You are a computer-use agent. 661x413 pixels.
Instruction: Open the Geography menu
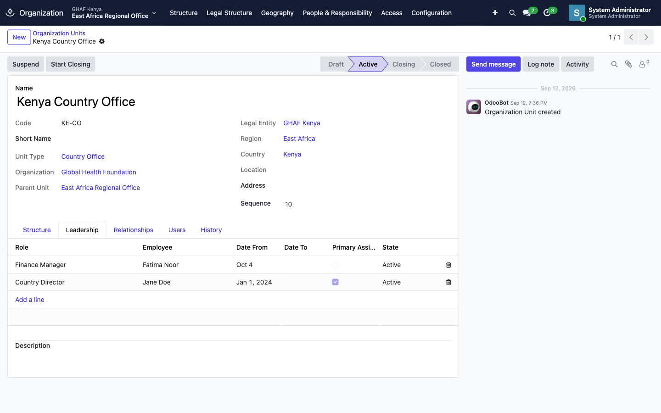[277, 13]
